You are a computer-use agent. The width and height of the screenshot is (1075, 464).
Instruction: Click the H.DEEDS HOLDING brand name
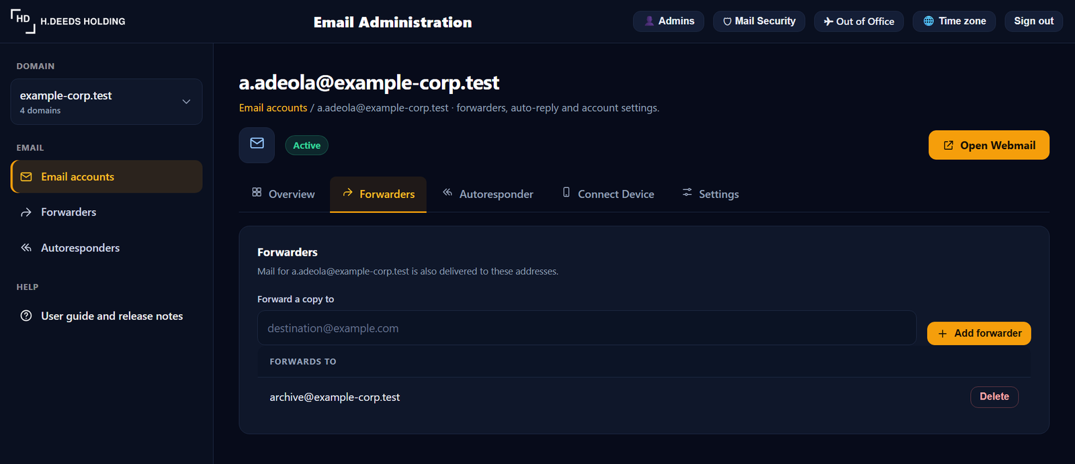coord(83,21)
